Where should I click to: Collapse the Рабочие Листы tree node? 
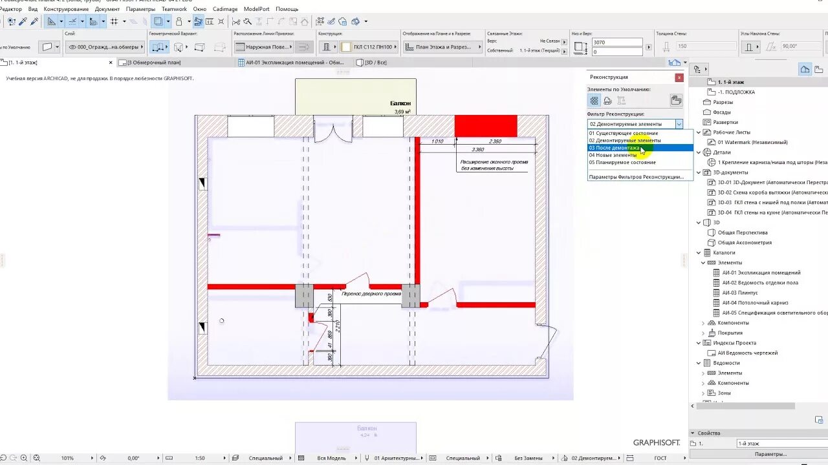[x=699, y=132]
